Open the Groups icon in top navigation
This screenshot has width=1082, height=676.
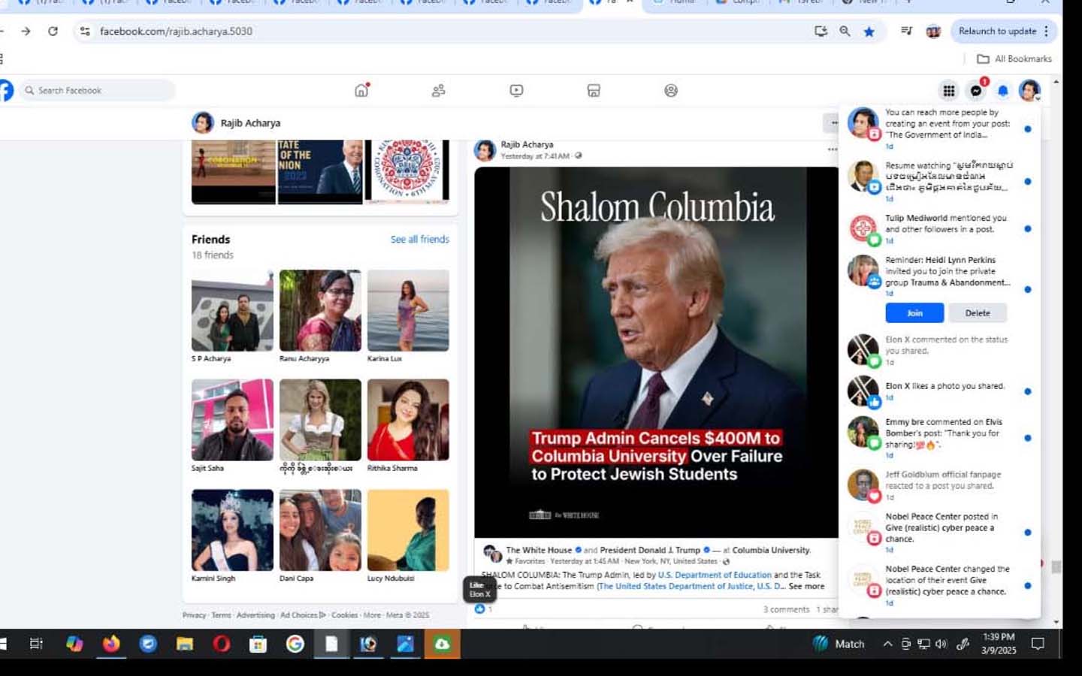tap(671, 90)
